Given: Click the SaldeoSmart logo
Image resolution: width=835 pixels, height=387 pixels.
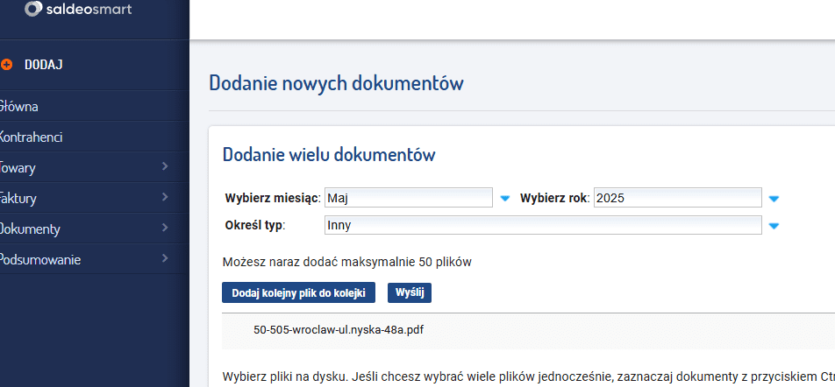Looking at the screenshot, I should click(x=77, y=10).
